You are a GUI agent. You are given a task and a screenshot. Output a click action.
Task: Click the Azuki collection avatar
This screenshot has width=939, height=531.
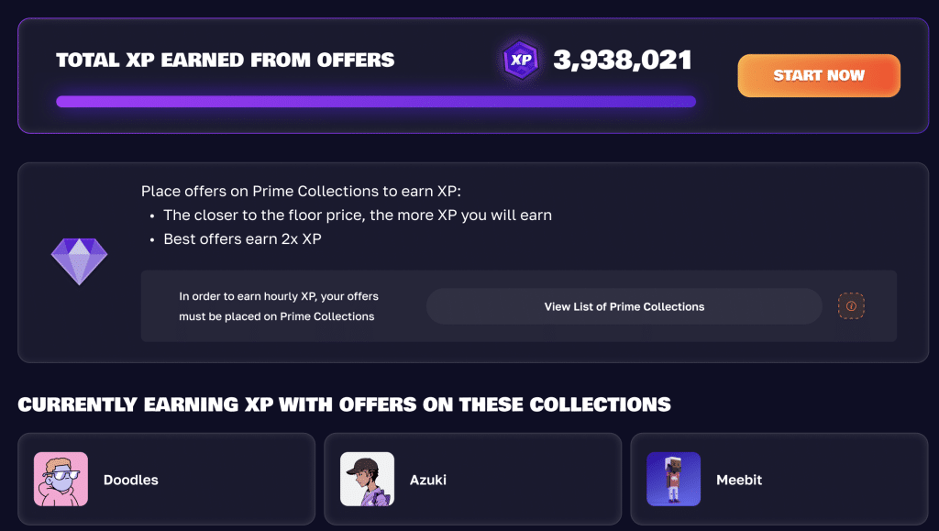[x=367, y=480]
